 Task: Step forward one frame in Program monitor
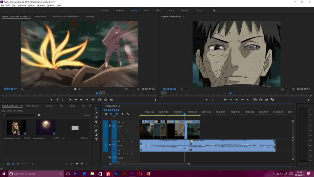point(242,100)
